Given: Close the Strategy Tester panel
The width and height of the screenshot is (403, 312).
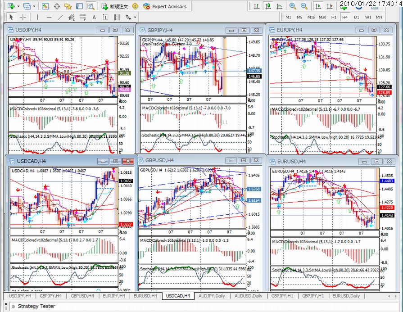Looking at the screenshot, I should (6, 304).
